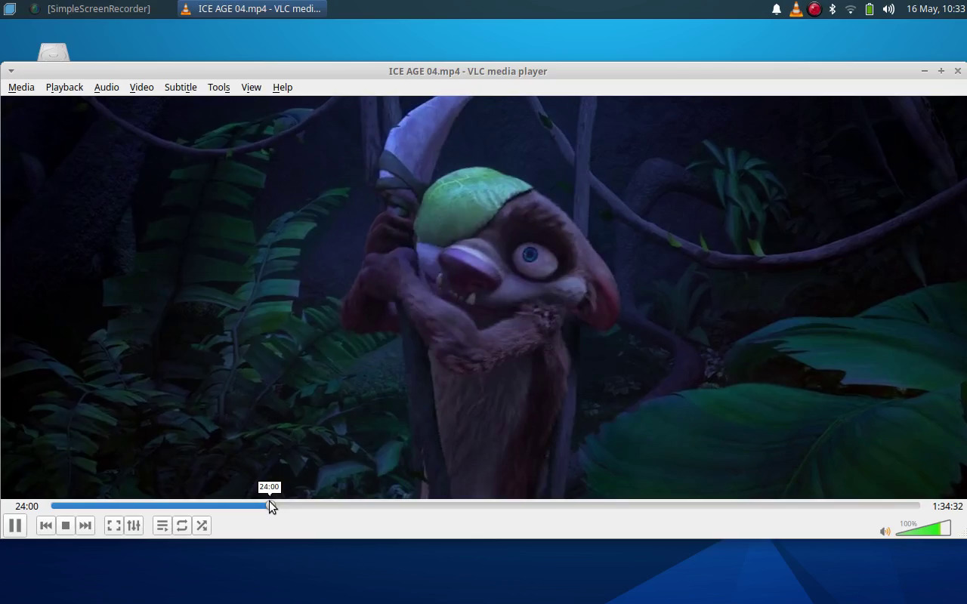This screenshot has height=604, width=967.
Task: Click red recorder tray icon
Action: point(814,9)
